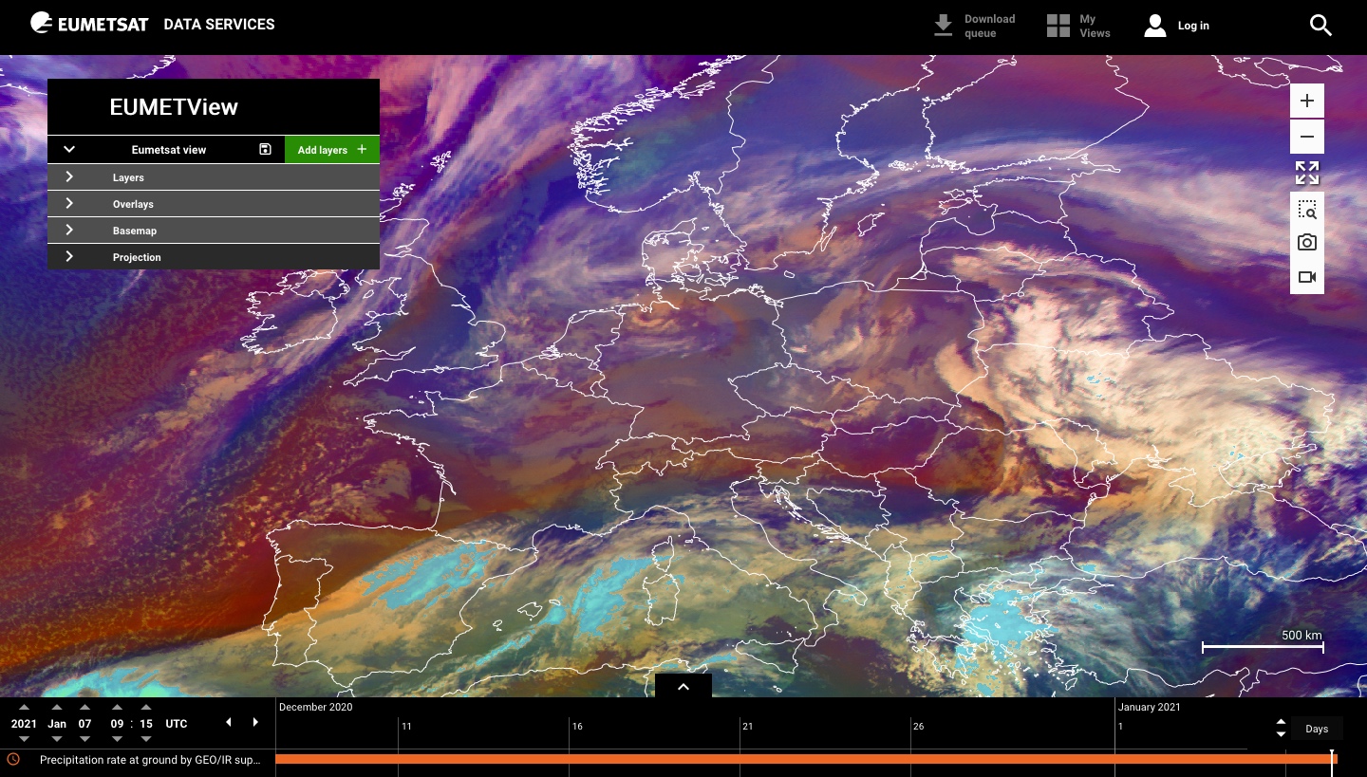Zoom out using the minus icon
Screen dimensions: 1367x777
pos(1307,137)
